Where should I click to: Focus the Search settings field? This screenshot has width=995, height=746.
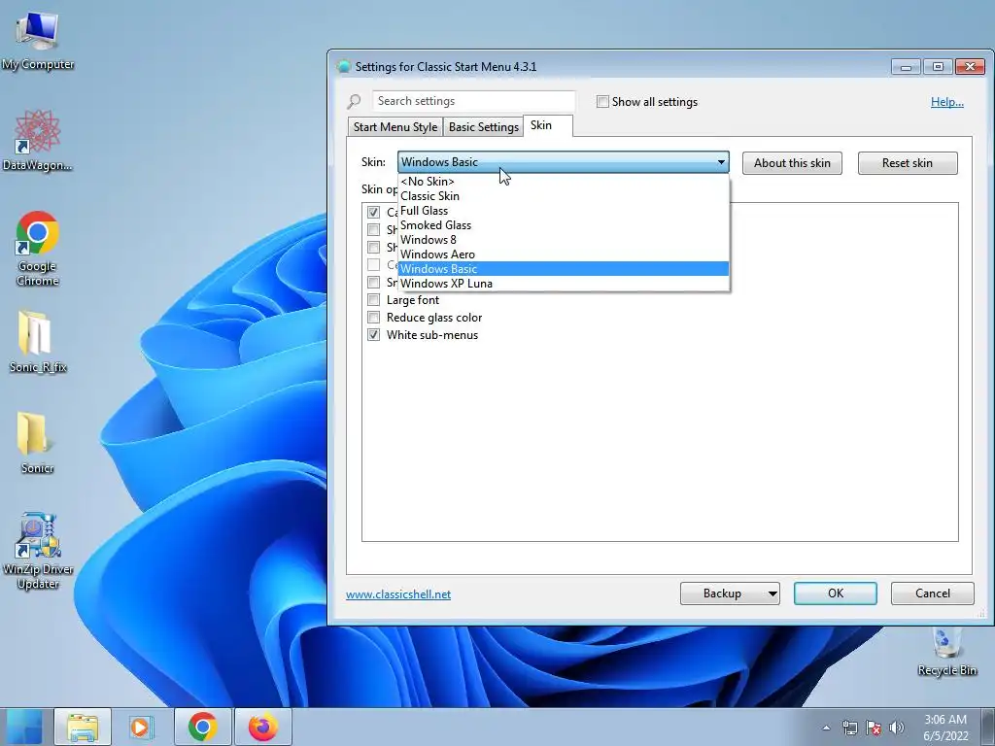[473, 101]
